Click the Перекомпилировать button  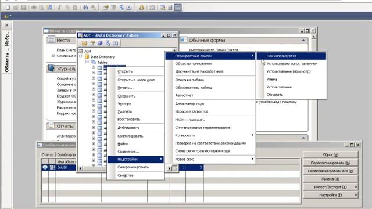(x=331, y=163)
